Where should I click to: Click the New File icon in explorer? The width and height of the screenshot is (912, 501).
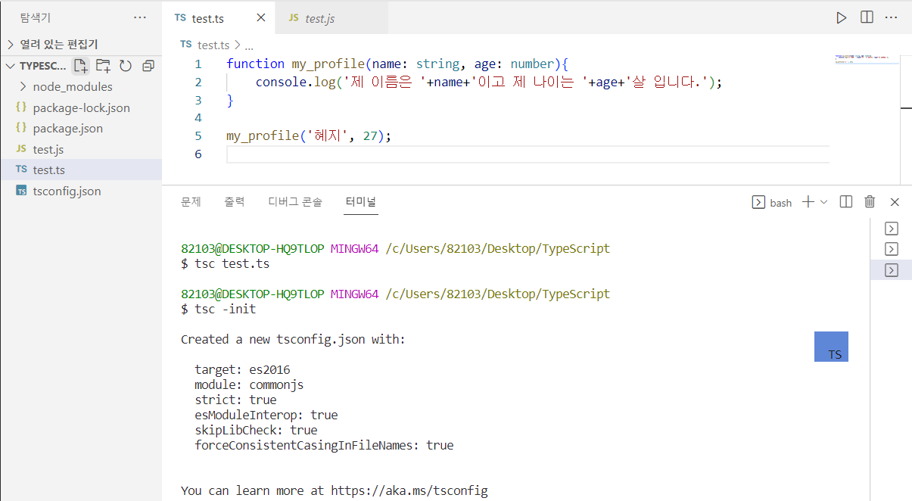point(80,66)
